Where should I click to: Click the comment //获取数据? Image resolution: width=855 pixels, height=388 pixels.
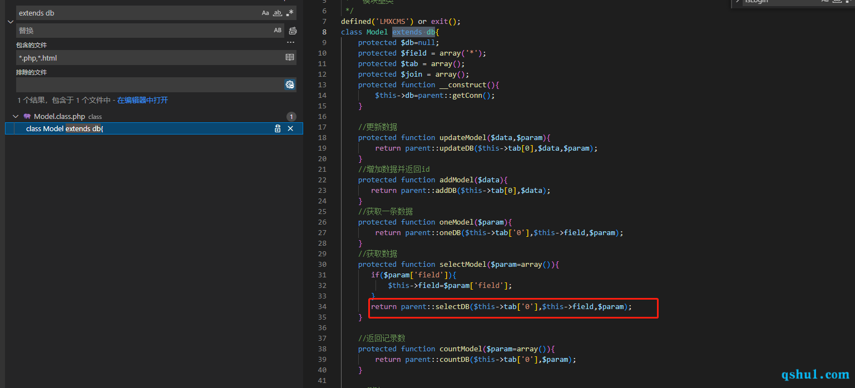[378, 254]
